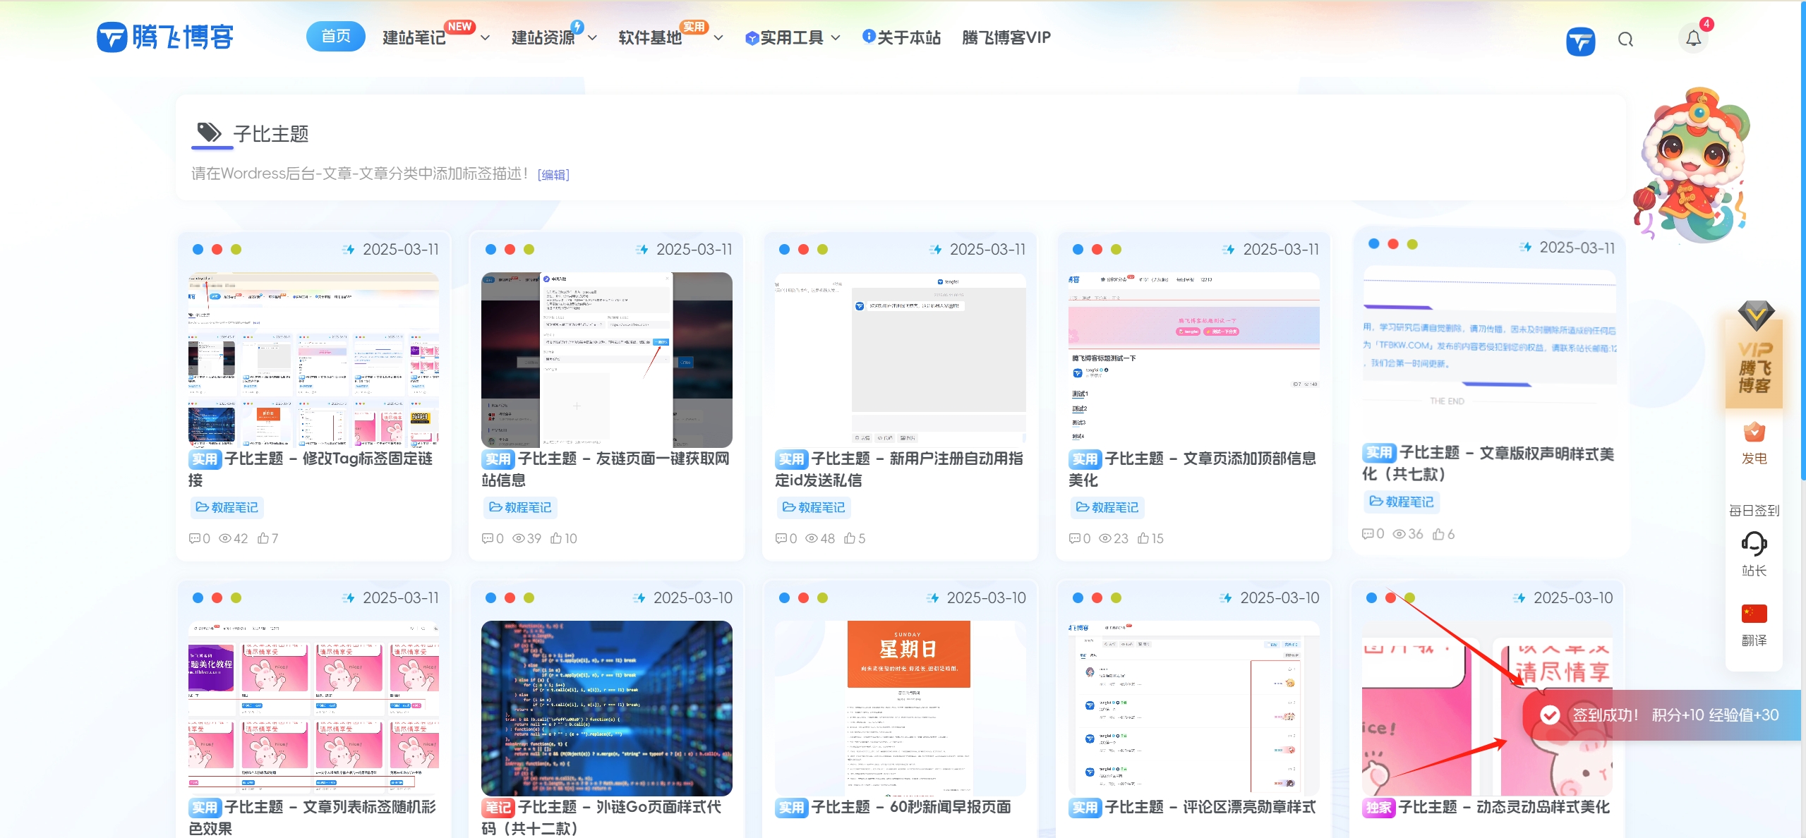Open article 修改Tag标签固定链接 title

[311, 469]
